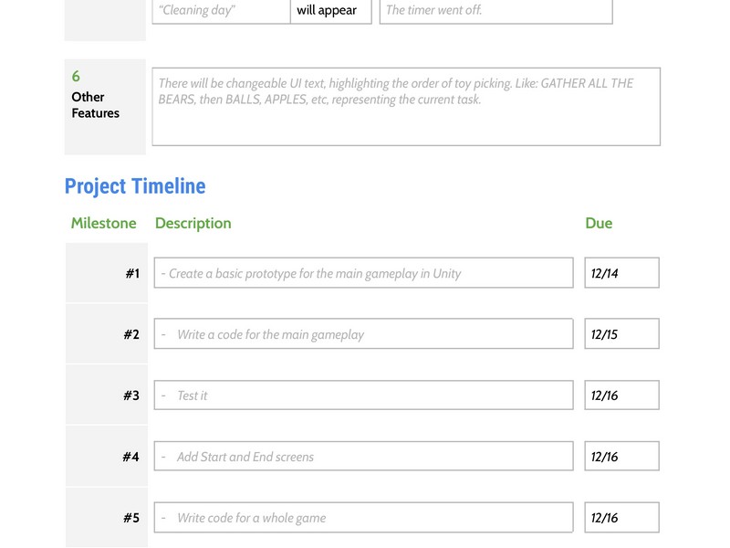The image size is (730, 548).
Task: Select "Add Start and End screens" field
Action: click(x=363, y=457)
